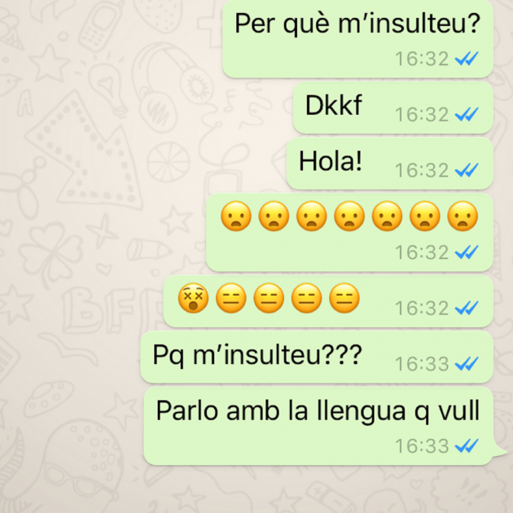Tap the blue double-check on the Hola! message
513x513 pixels.
tap(467, 170)
